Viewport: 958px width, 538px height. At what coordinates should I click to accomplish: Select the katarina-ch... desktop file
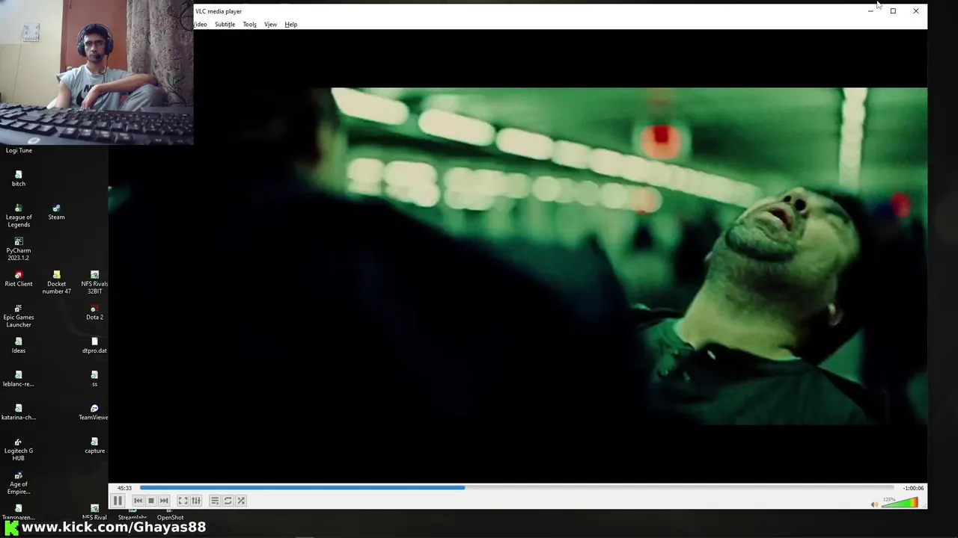click(19, 412)
